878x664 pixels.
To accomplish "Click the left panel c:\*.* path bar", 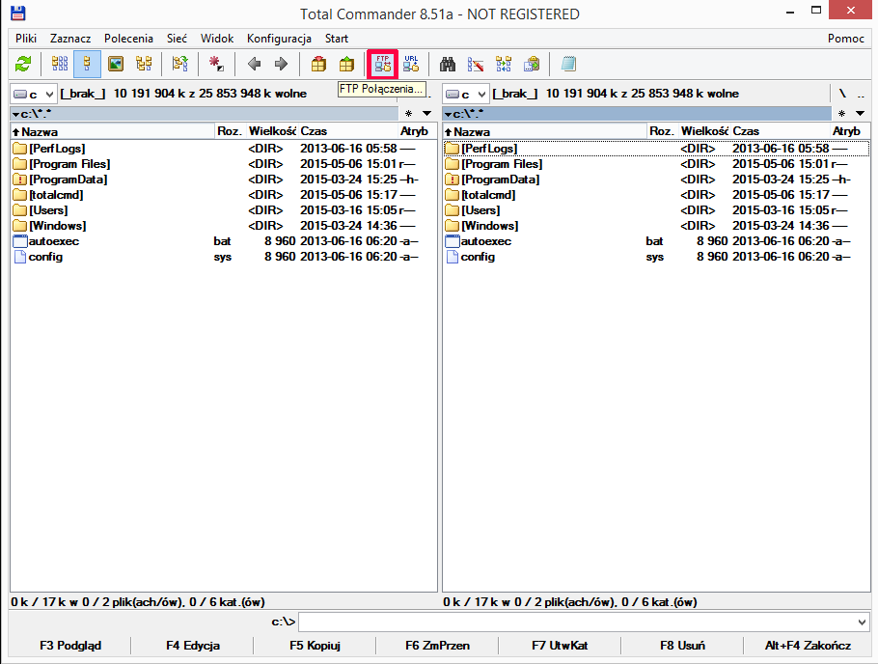I will click(x=205, y=114).
